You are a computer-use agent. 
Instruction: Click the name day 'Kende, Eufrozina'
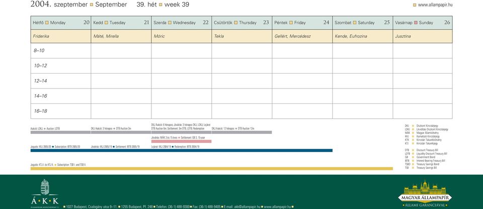coord(351,36)
